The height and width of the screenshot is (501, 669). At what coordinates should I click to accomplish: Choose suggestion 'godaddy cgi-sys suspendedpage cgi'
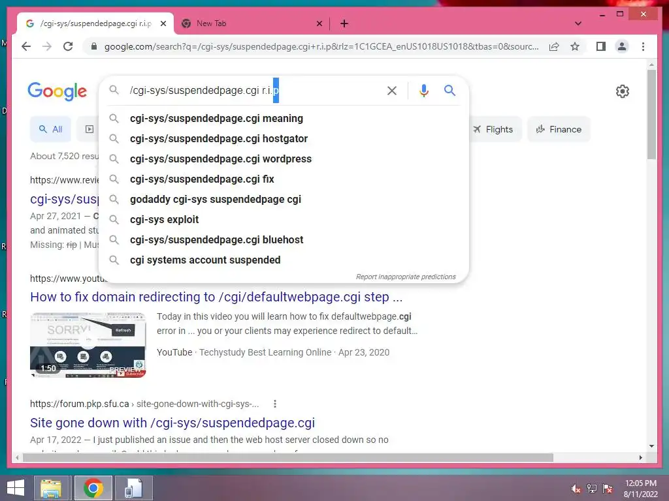pyautogui.click(x=284, y=200)
